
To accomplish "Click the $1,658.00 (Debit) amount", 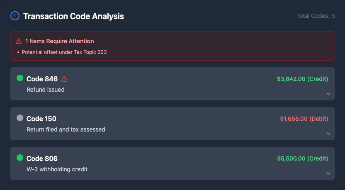I will [x=304, y=119].
